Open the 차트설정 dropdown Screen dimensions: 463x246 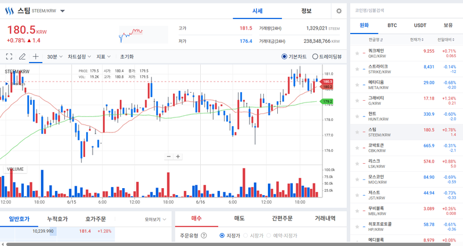(79, 56)
